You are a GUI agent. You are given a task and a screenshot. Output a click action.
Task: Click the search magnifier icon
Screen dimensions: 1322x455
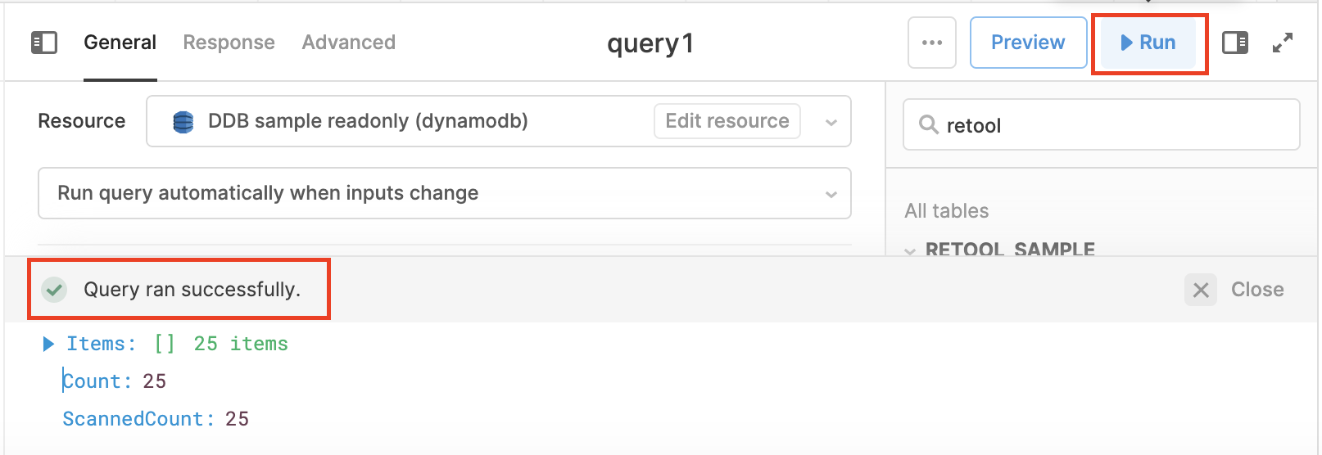pos(928,125)
